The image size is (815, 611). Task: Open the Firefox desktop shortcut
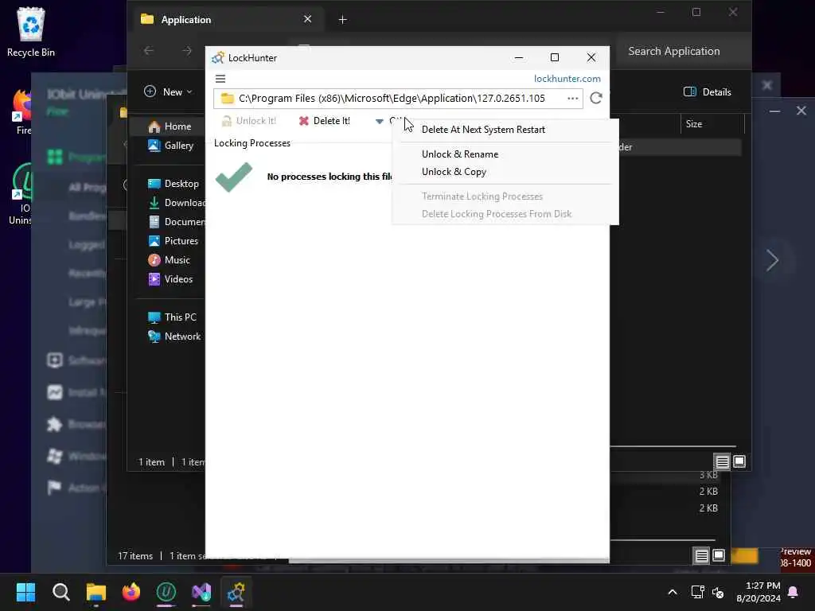click(23, 111)
